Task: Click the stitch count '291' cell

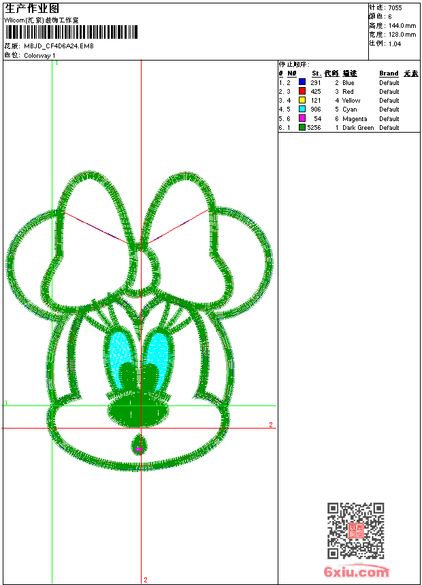Action: (316, 83)
